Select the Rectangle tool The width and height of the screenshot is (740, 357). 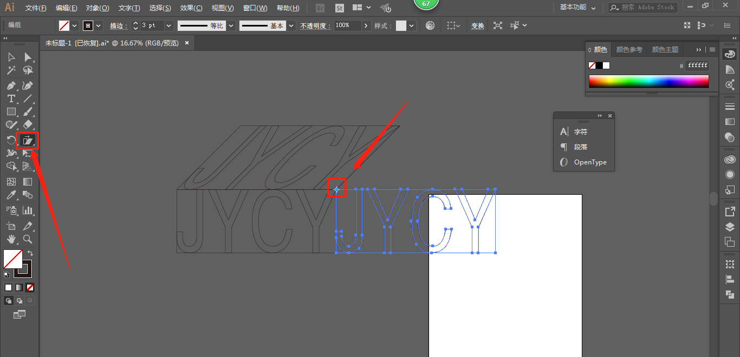pos(11,111)
